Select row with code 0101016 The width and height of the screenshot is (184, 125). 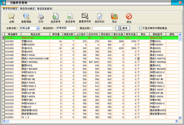[x=90, y=90]
